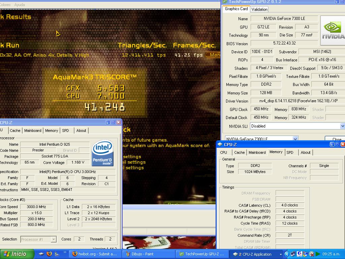The image size is (345, 259).
Task: Click the NVIDIA logo in GPU-Z
Action: coord(333,30)
